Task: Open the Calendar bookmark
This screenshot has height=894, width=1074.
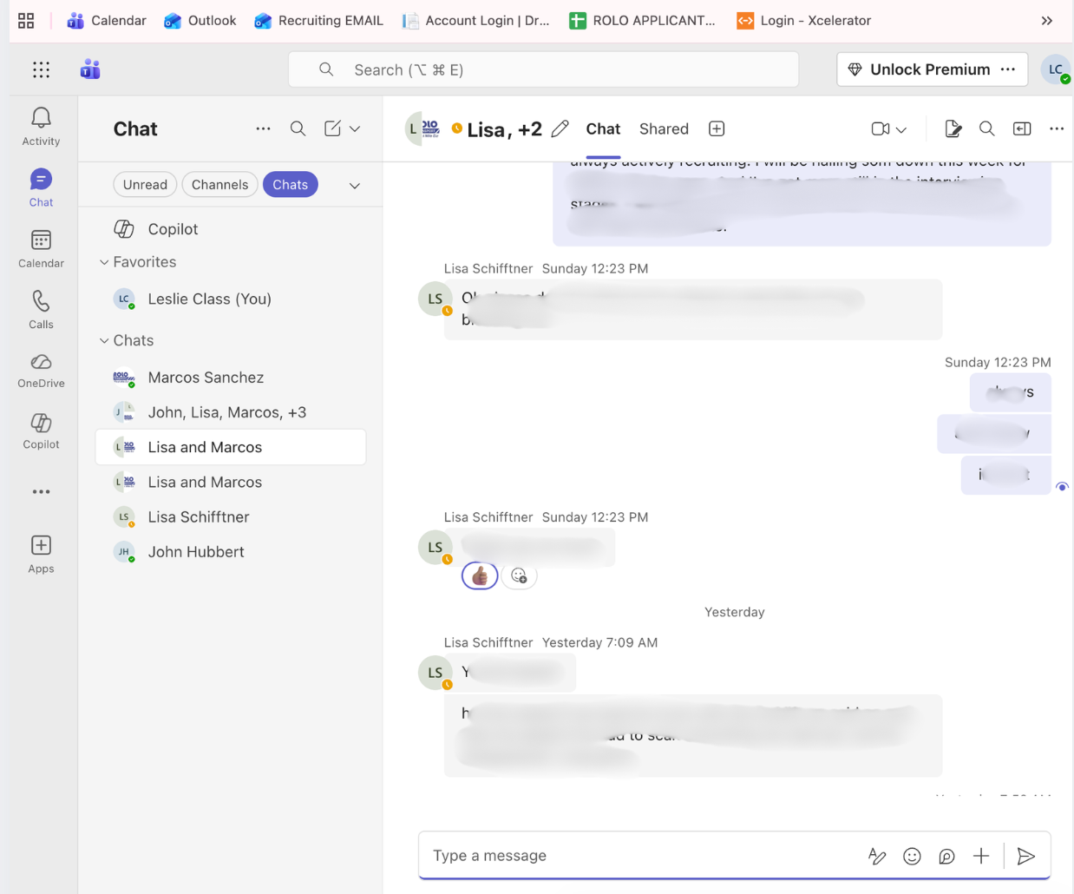Action: point(107,20)
